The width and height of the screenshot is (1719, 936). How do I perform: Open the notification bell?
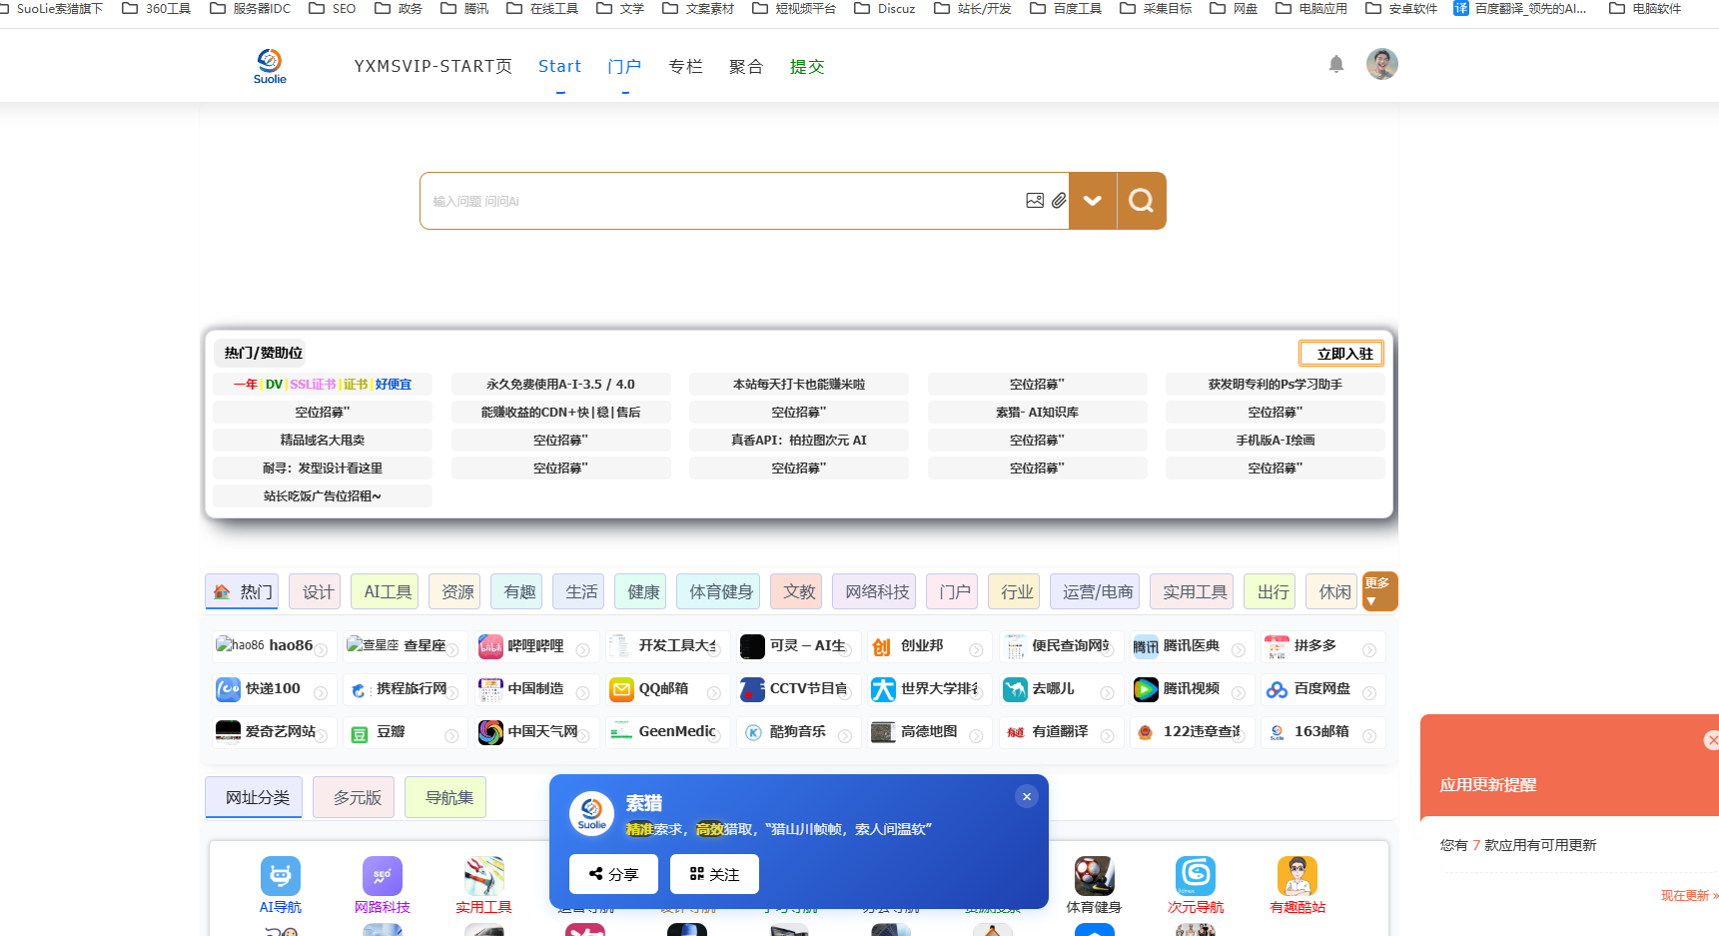coord(1336,65)
